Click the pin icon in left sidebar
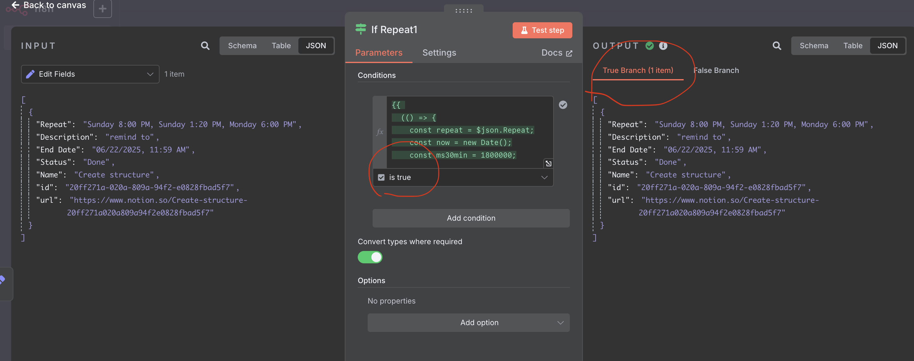 click(2, 280)
